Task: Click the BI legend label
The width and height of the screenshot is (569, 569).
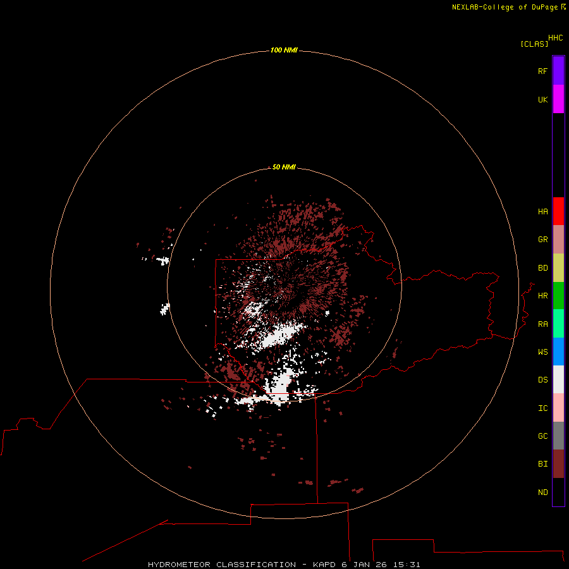Action: [x=542, y=464]
